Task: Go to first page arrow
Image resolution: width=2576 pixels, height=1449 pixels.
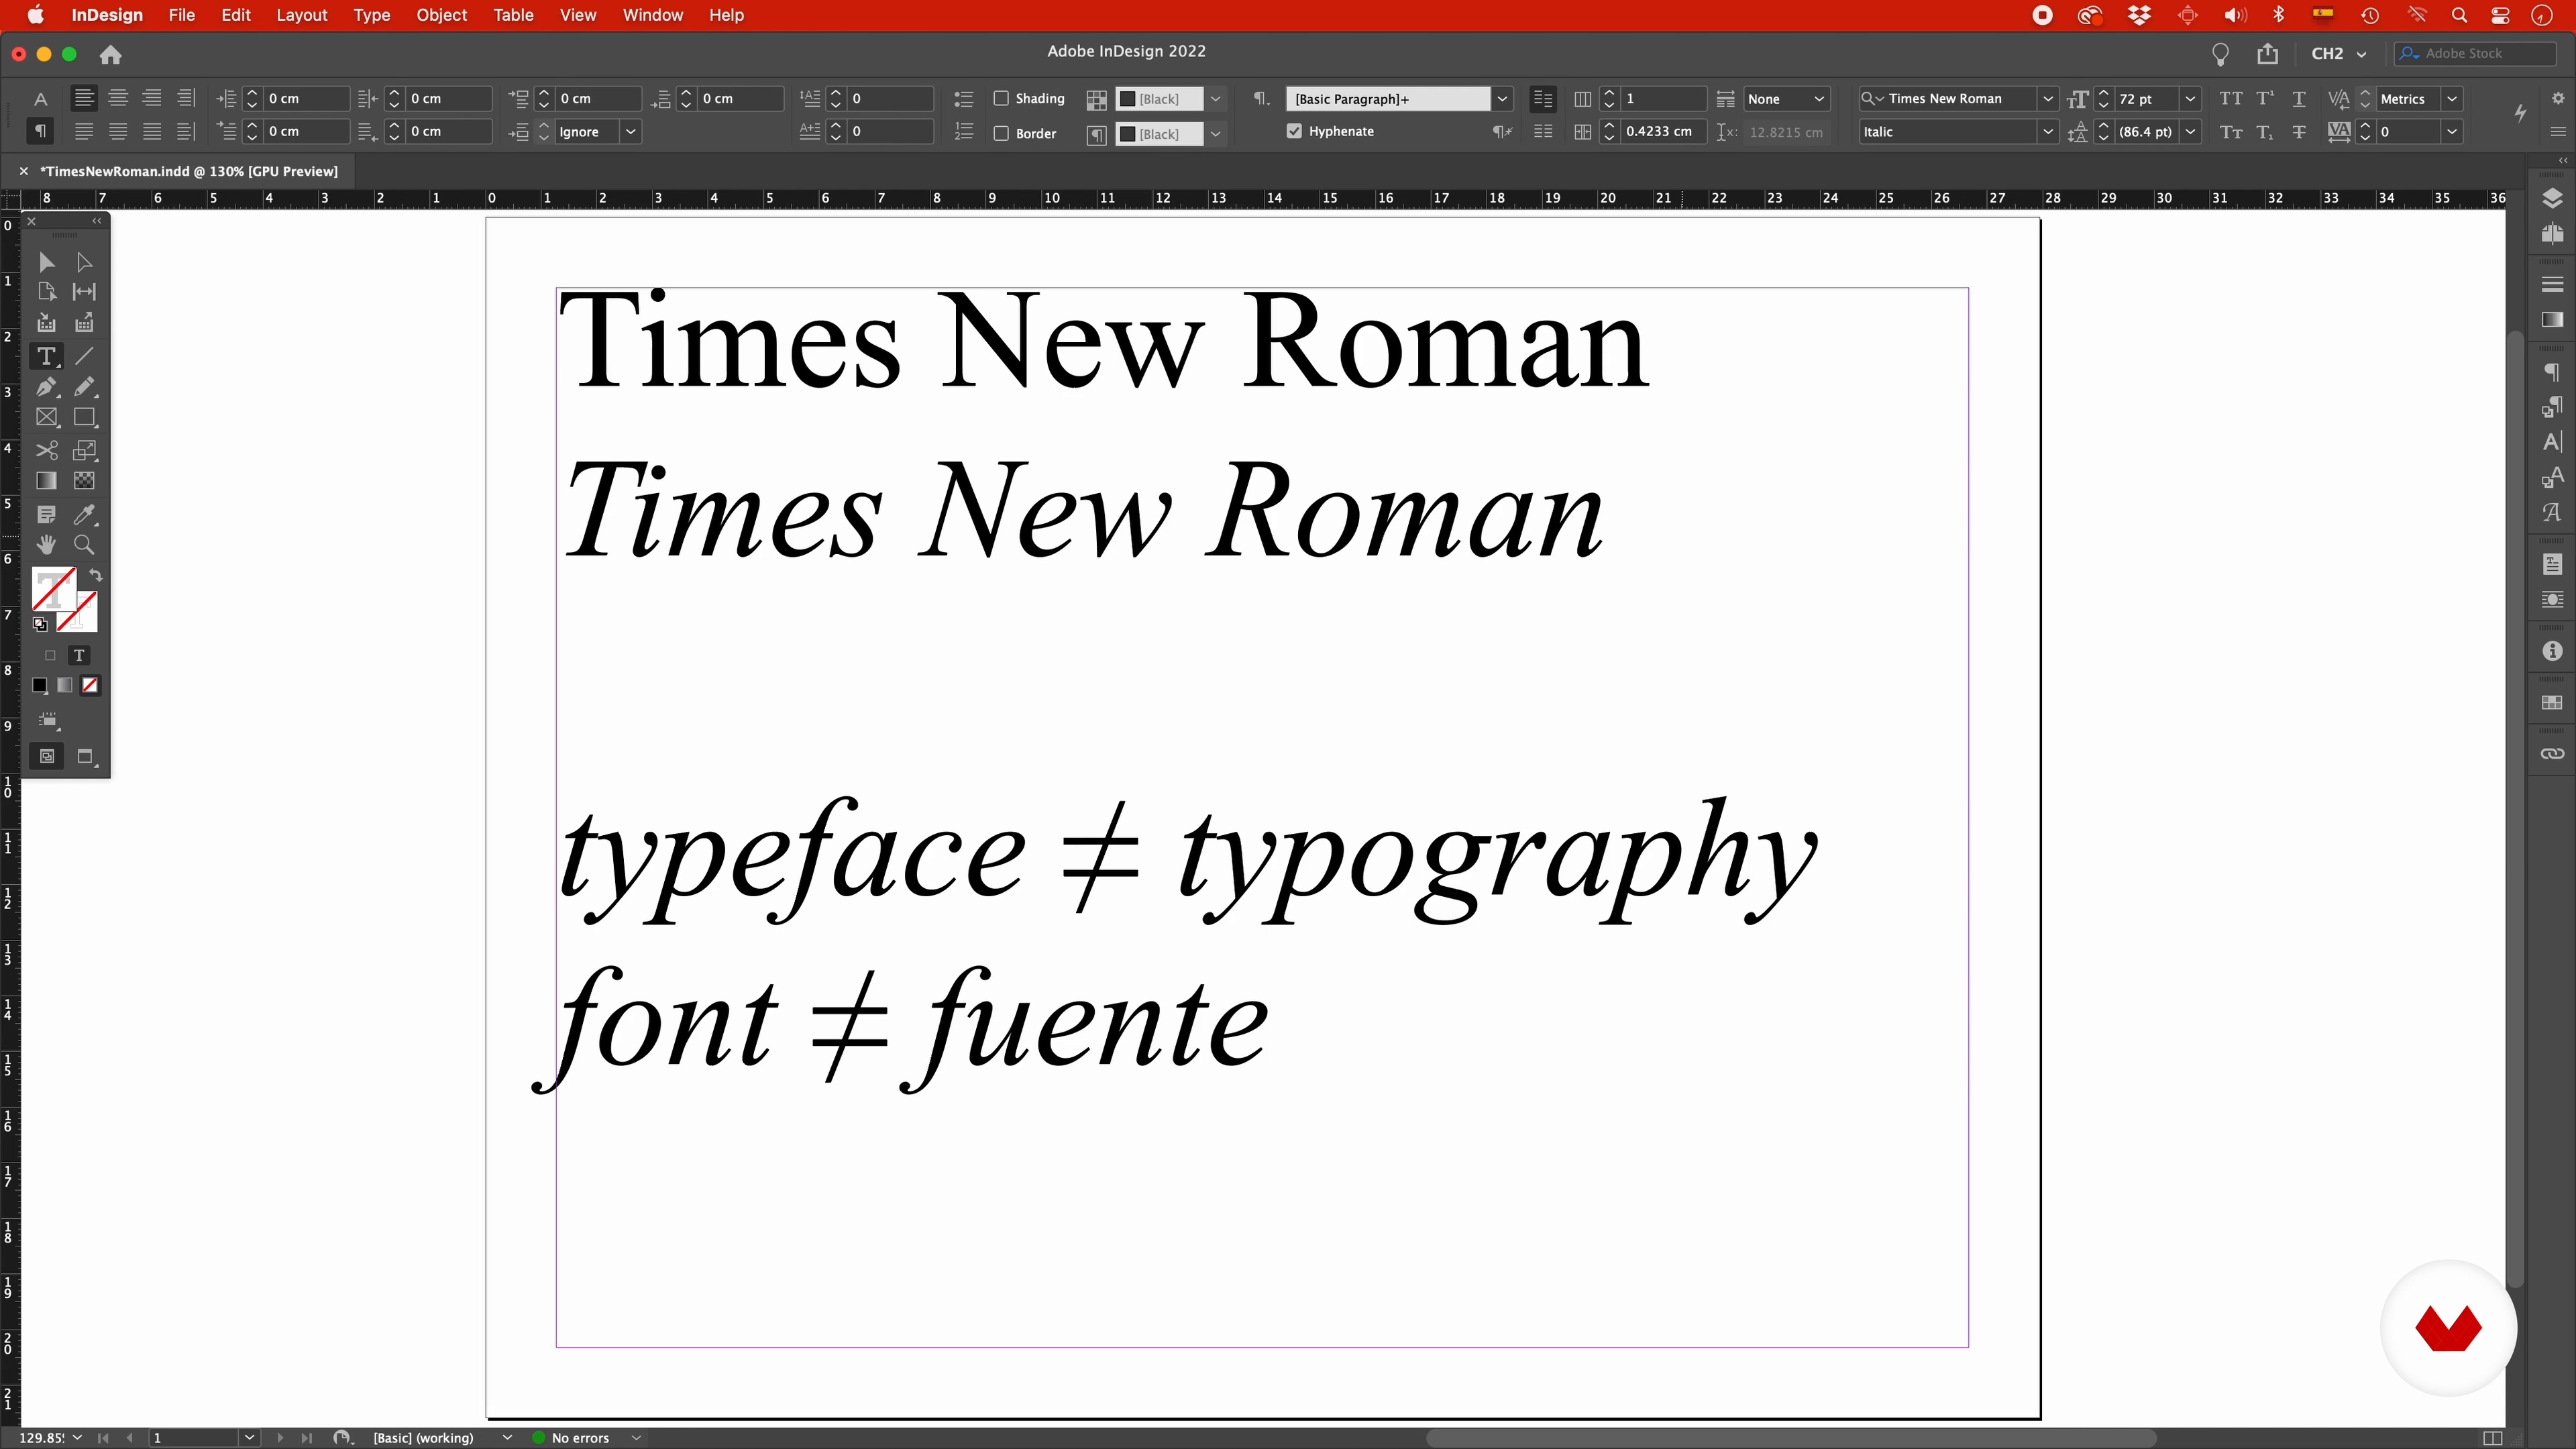Action: 103,1438
